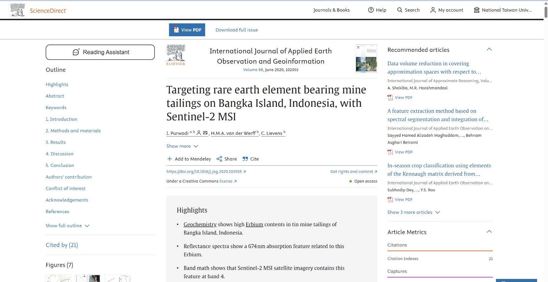Collapse the Recommended articles section
Image resolution: width=548 pixels, height=282 pixels.
[489, 49]
